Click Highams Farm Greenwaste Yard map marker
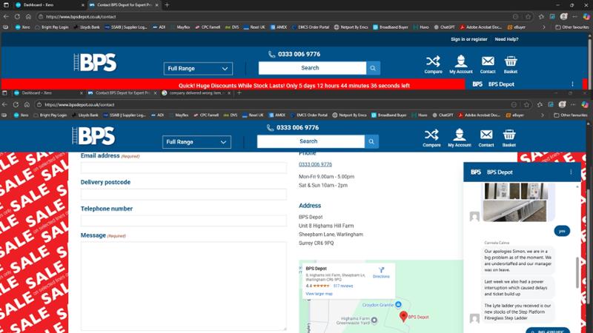Viewport: 593px width, 333px height. pyautogui.click(x=374, y=320)
